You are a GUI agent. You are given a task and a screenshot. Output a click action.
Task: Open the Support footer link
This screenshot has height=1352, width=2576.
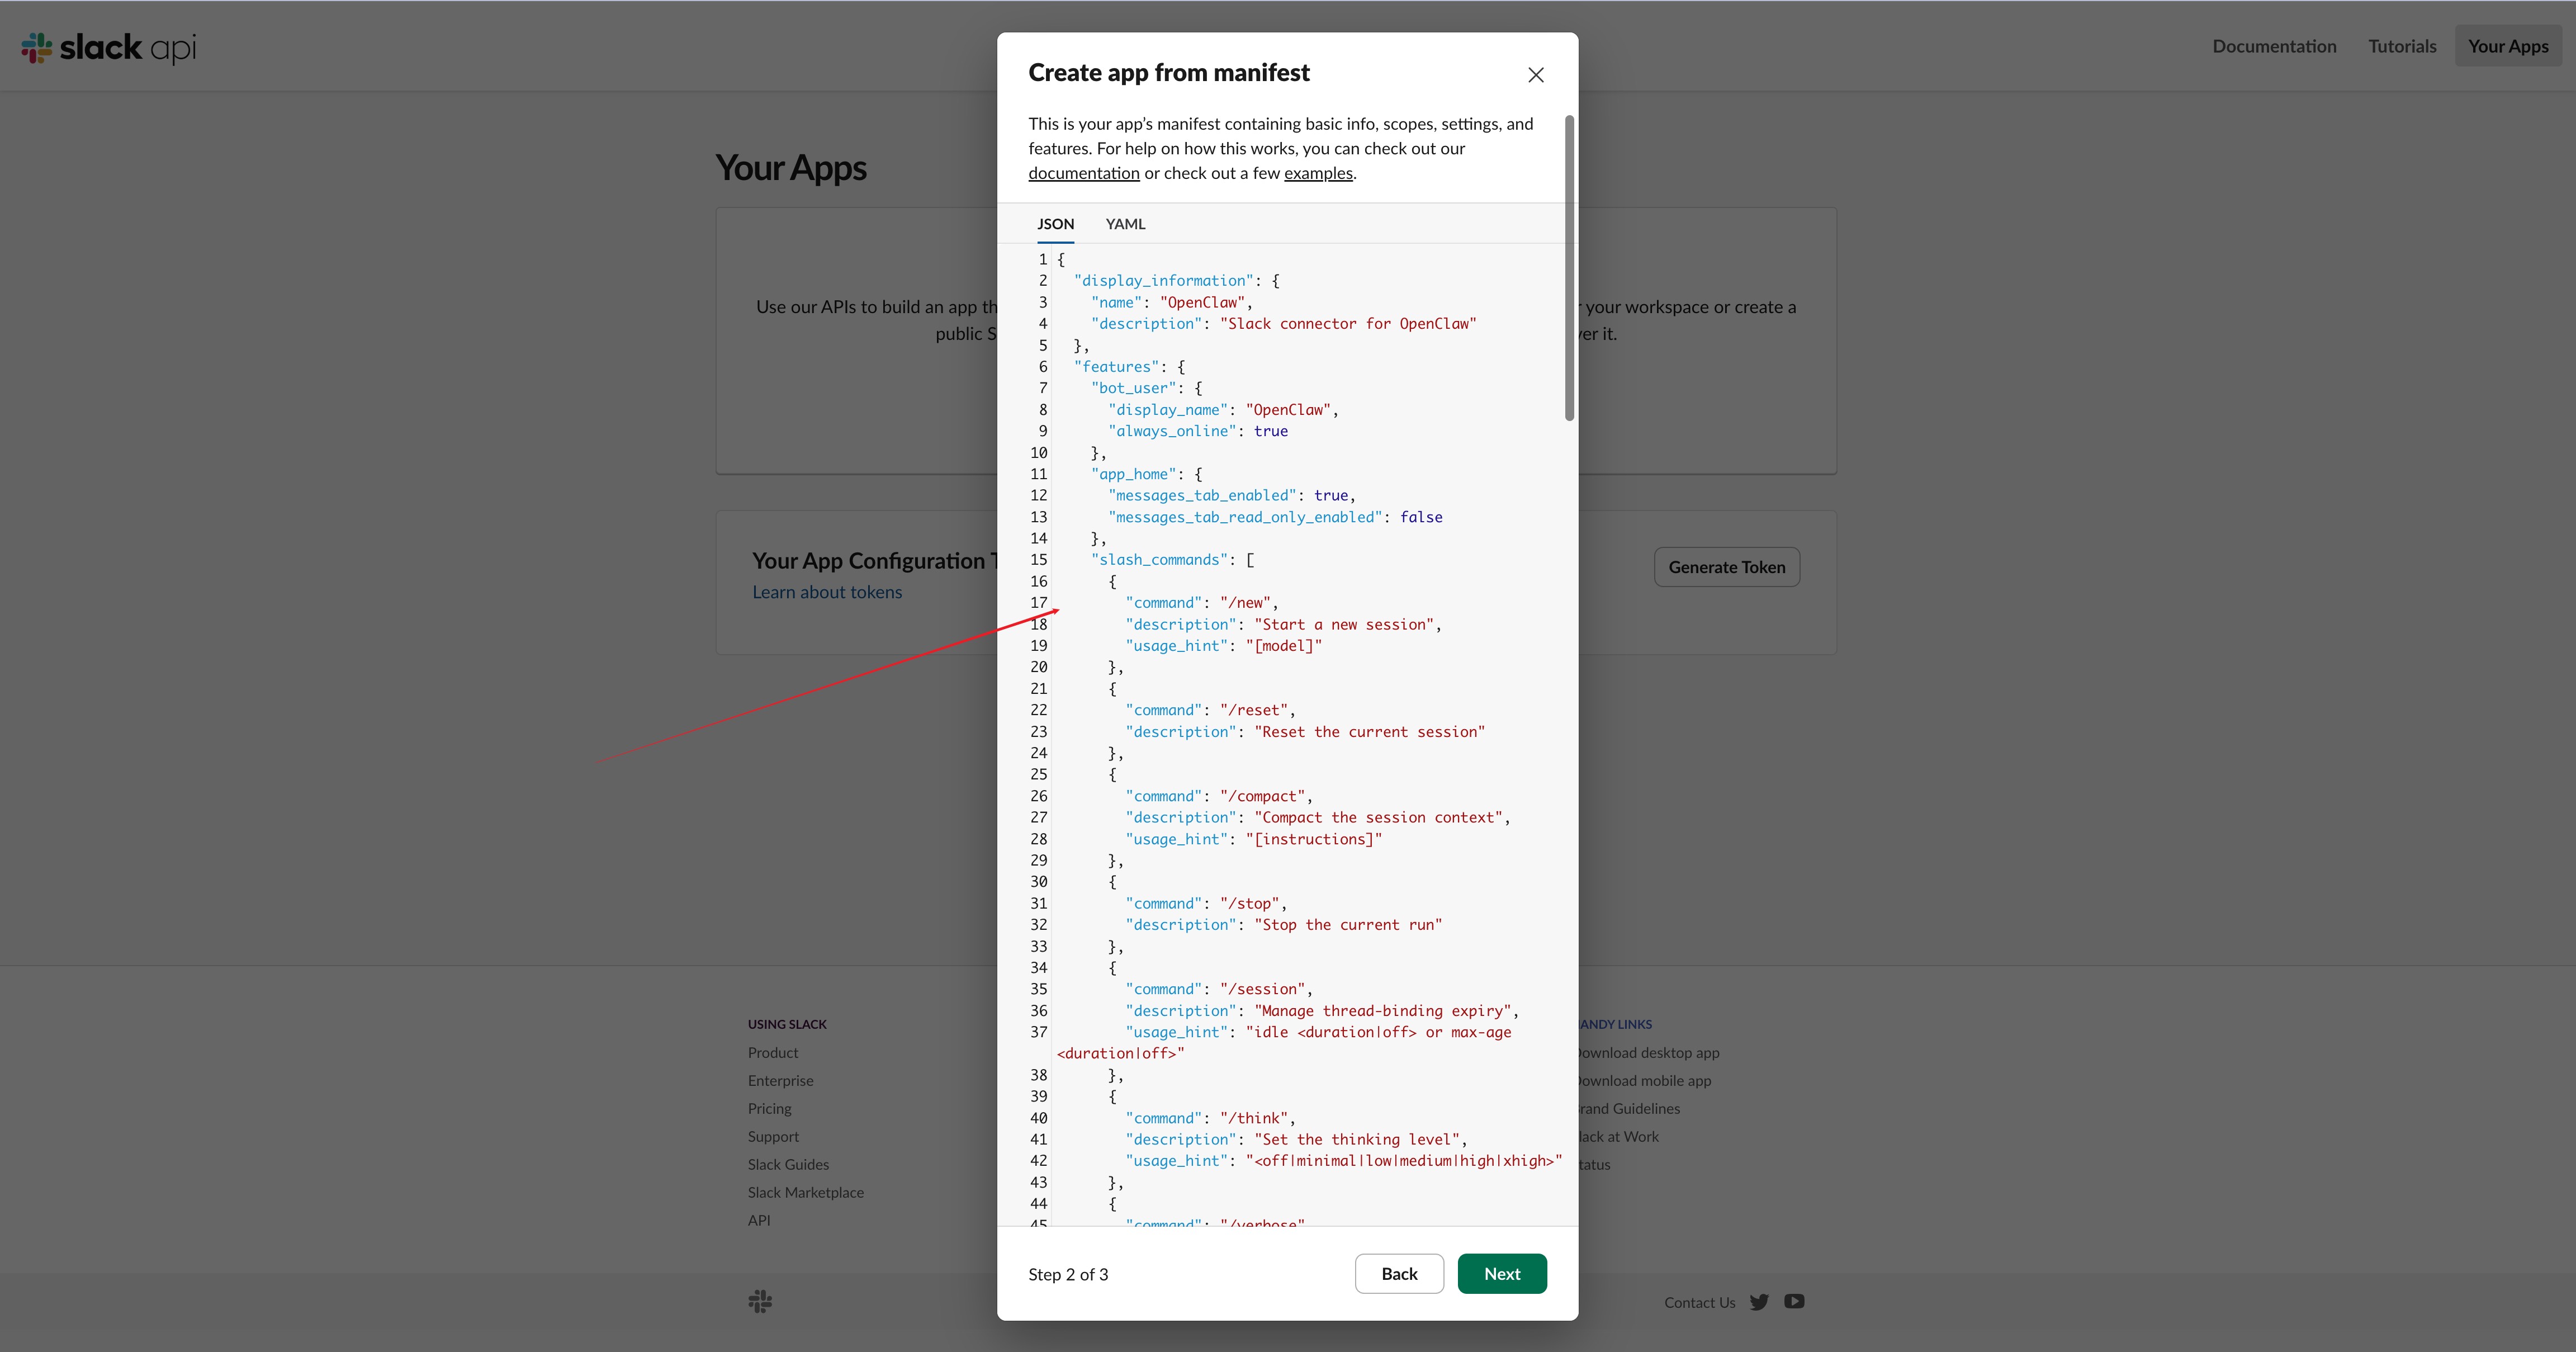(x=774, y=1137)
